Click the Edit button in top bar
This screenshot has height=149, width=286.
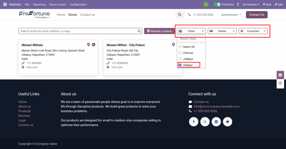pos(279,4)
